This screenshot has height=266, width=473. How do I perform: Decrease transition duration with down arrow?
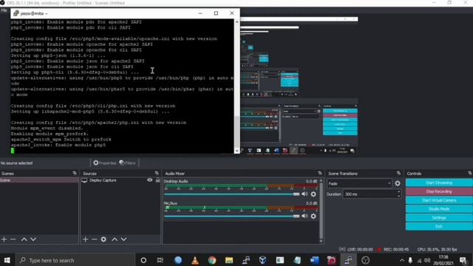point(398,196)
